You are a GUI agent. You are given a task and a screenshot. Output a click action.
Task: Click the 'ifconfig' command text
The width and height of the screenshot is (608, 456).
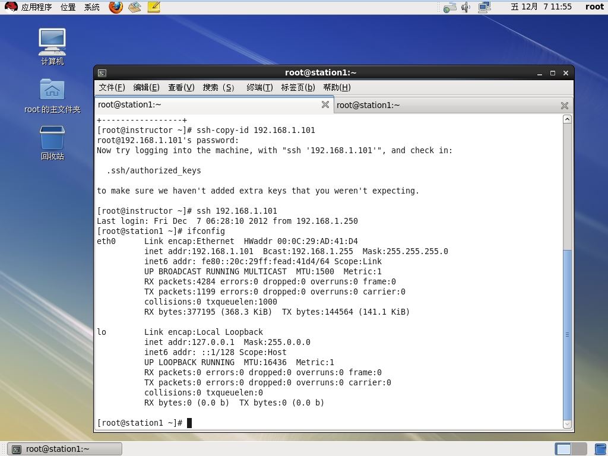pos(206,231)
